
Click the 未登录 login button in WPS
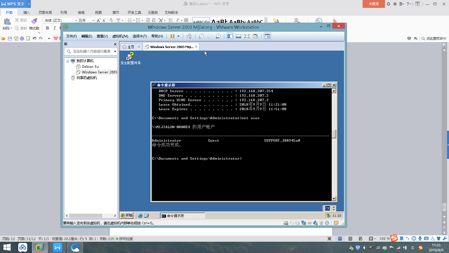[x=374, y=4]
